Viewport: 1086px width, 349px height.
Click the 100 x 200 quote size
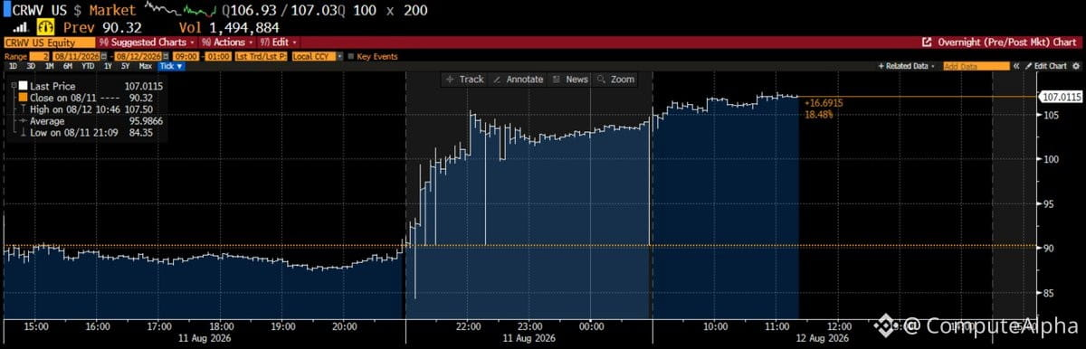coord(390,10)
